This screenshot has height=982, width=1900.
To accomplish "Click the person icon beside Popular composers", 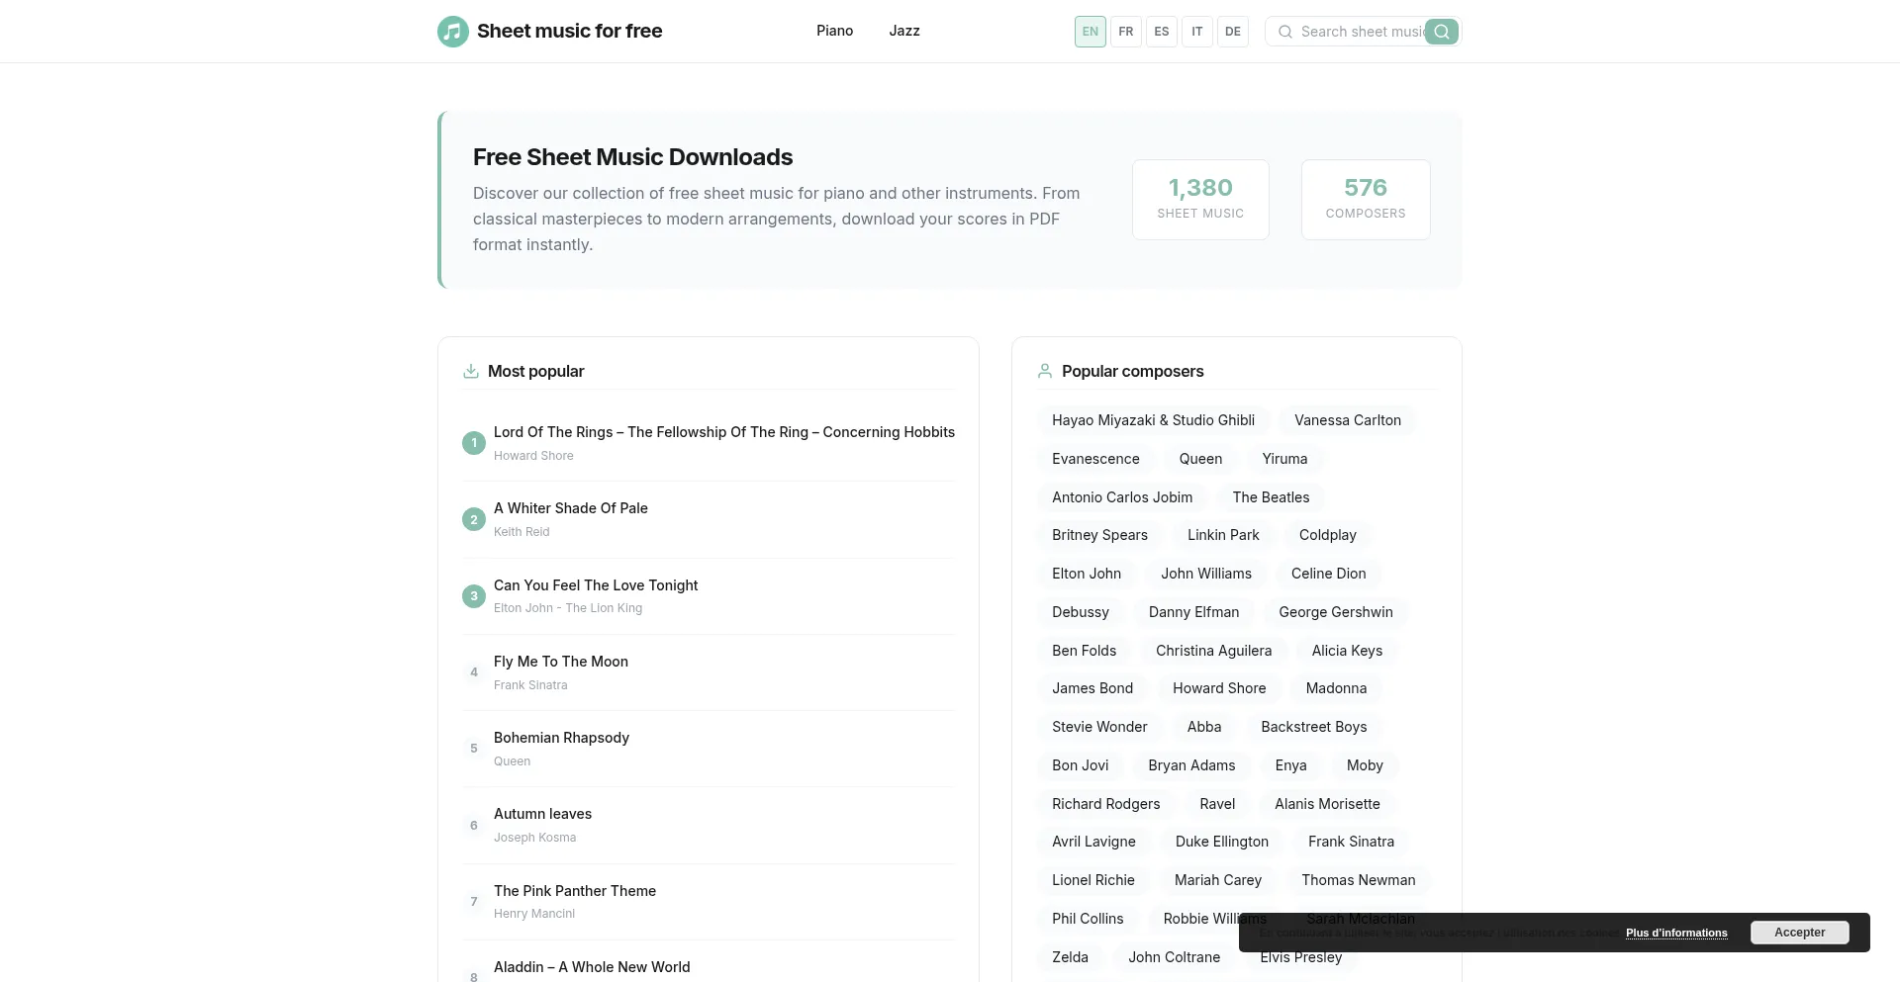I will 1045,371.
